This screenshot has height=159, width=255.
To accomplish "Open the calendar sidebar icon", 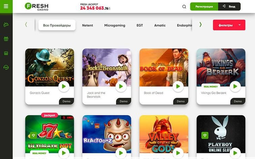I will pyautogui.click(x=6, y=53).
